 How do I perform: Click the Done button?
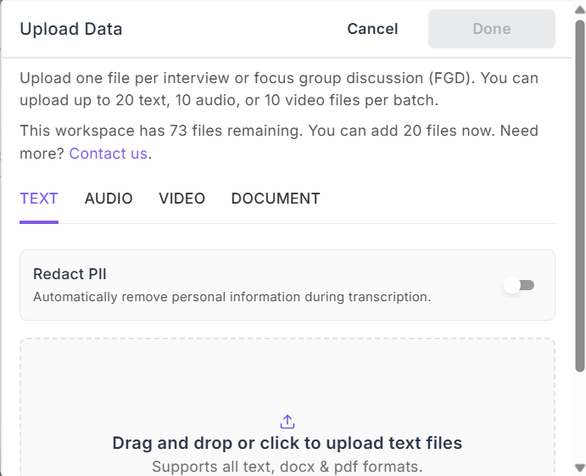click(x=492, y=29)
